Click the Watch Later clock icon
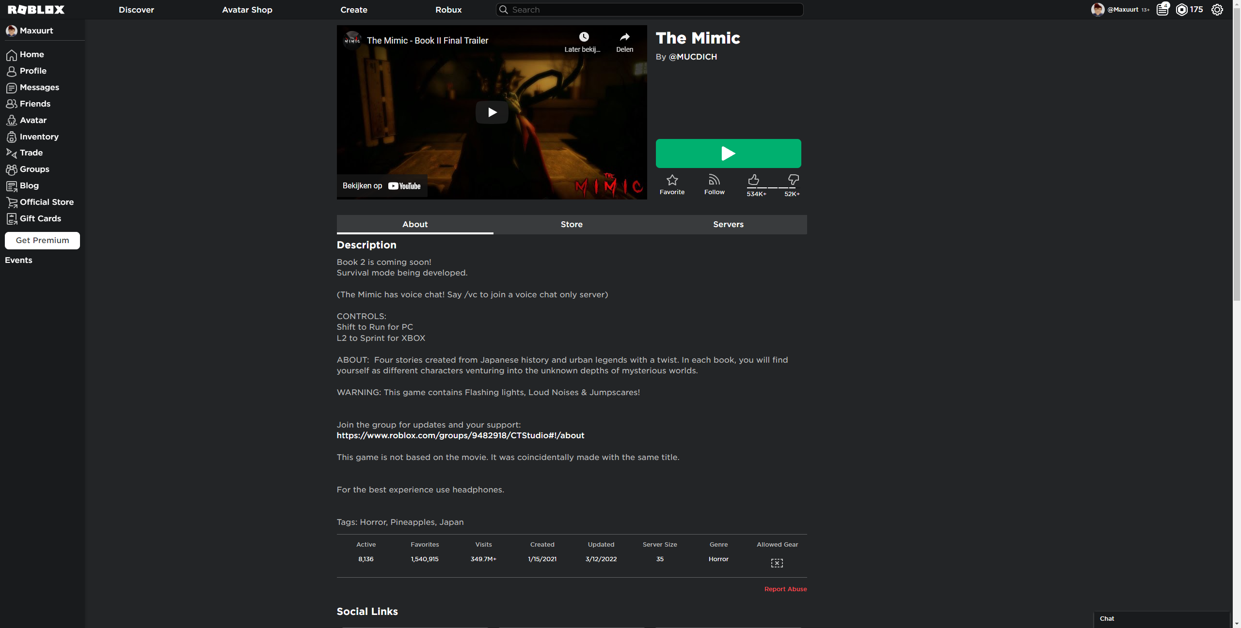 584,37
